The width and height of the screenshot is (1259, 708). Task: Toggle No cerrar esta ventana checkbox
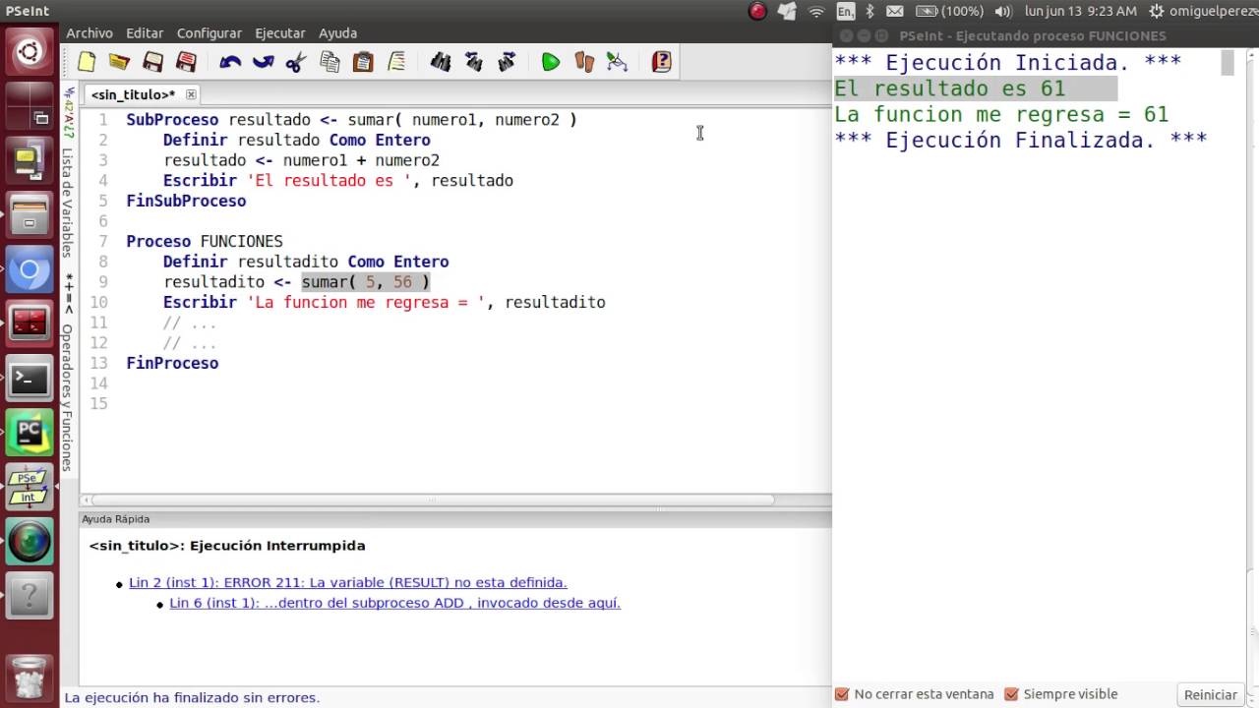pos(842,694)
